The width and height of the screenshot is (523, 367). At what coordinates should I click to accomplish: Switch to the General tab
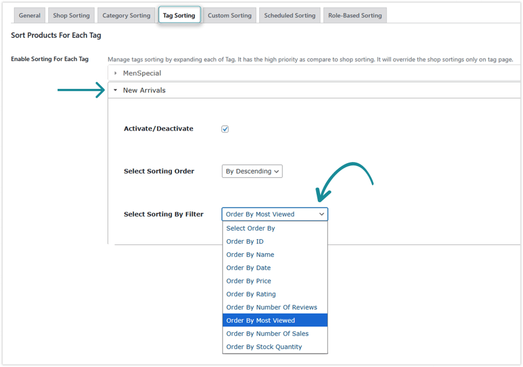coord(29,15)
